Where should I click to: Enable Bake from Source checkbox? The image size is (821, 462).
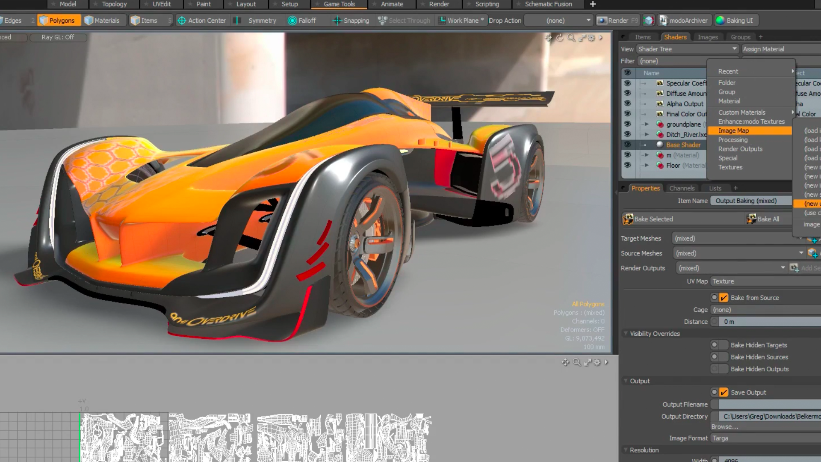(x=724, y=297)
